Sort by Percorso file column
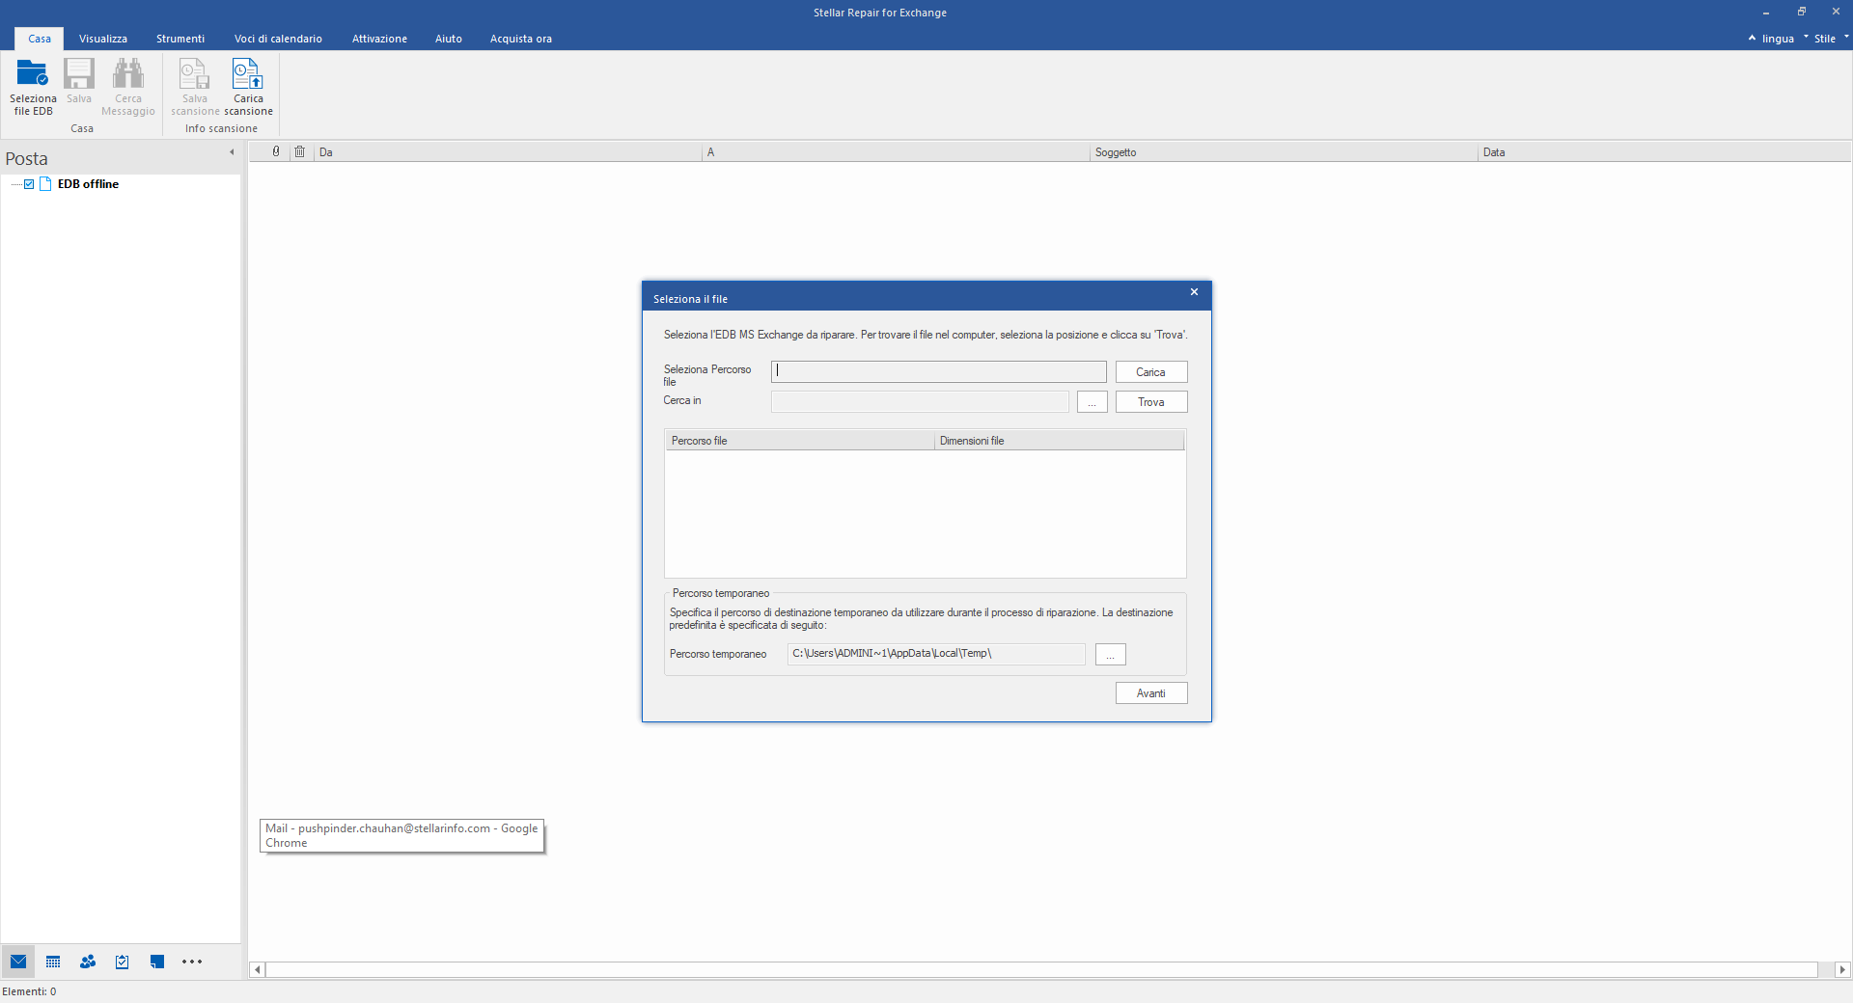The width and height of the screenshot is (1853, 1003). [799, 441]
